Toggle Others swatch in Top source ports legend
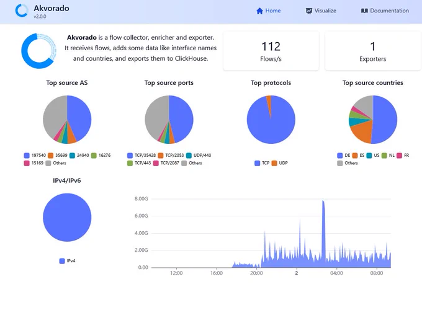 tap(184, 163)
